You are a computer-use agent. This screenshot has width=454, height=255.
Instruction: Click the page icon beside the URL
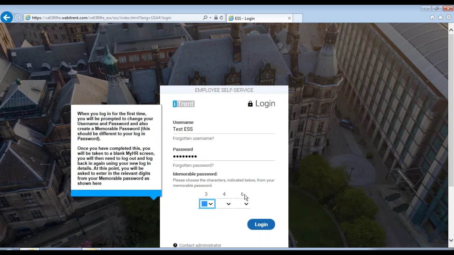point(28,18)
